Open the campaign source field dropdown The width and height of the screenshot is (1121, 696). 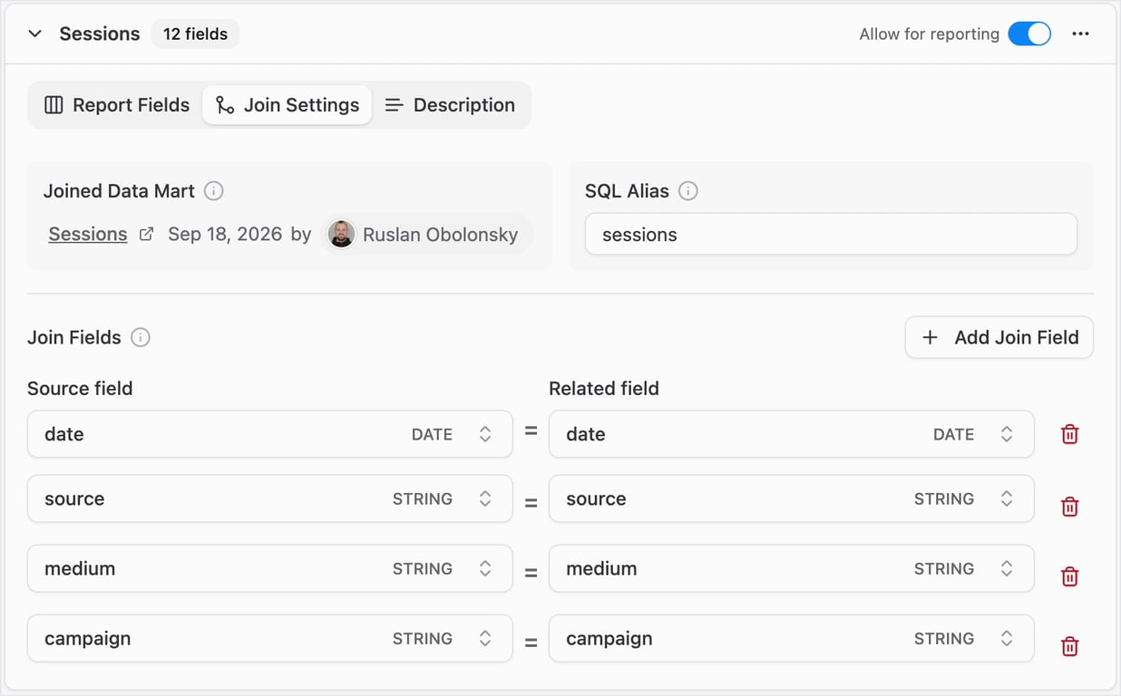click(269, 638)
